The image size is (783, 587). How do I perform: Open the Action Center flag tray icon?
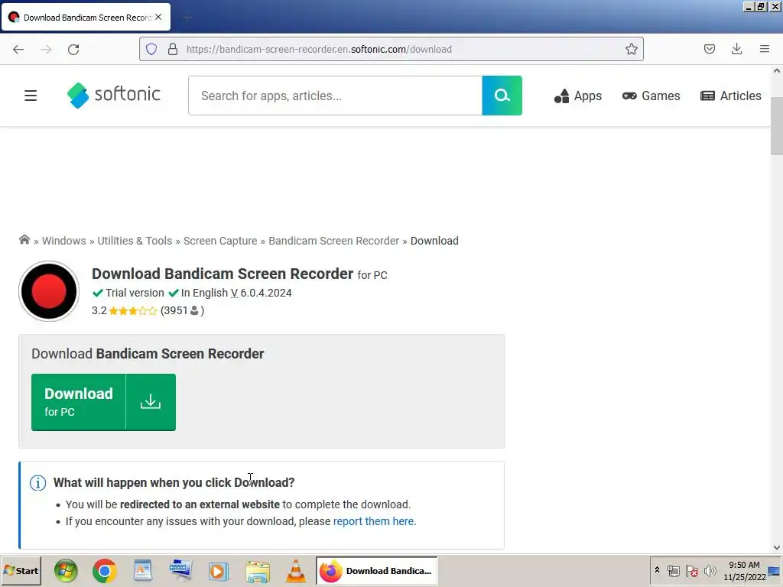[691, 570]
